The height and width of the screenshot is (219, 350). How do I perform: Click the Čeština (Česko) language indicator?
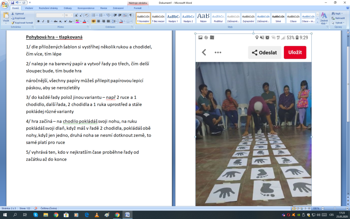tap(49, 208)
